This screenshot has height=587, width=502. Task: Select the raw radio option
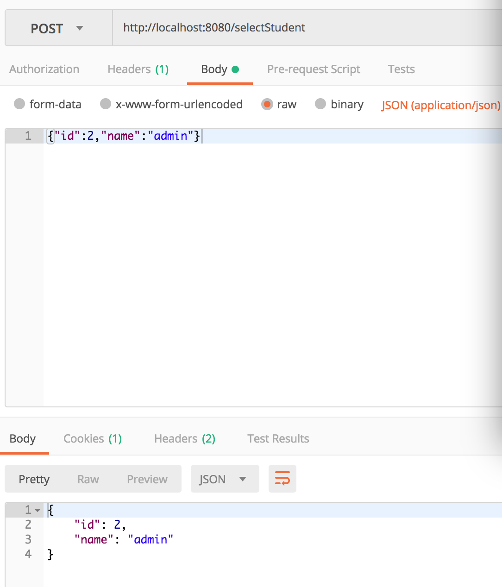267,104
